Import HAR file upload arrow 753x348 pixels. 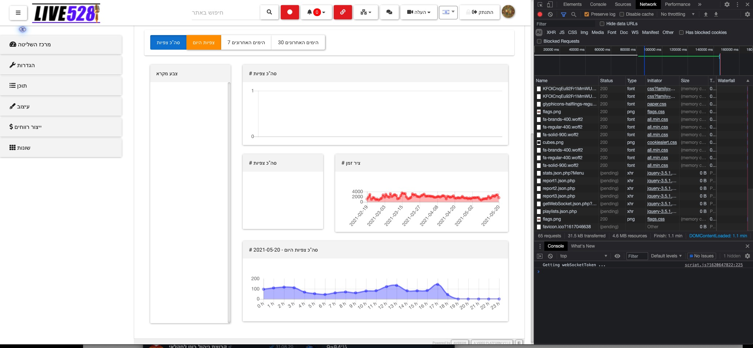coord(706,14)
